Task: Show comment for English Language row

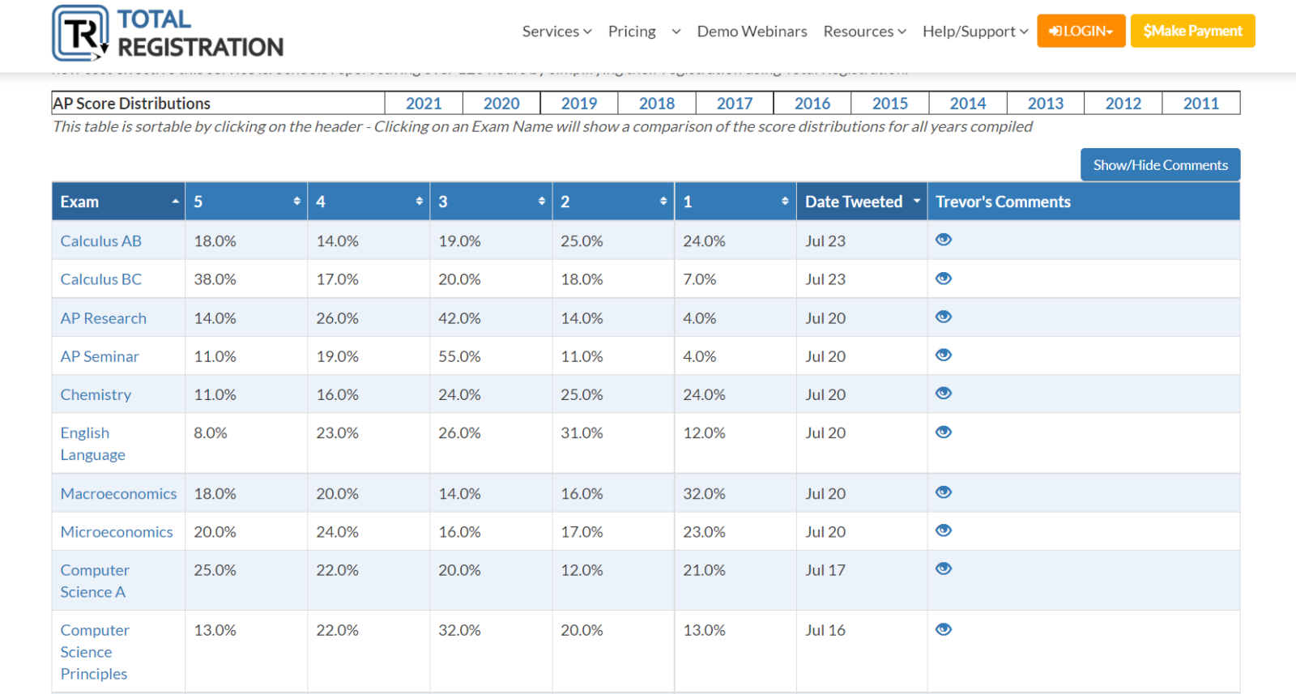Action: point(944,432)
